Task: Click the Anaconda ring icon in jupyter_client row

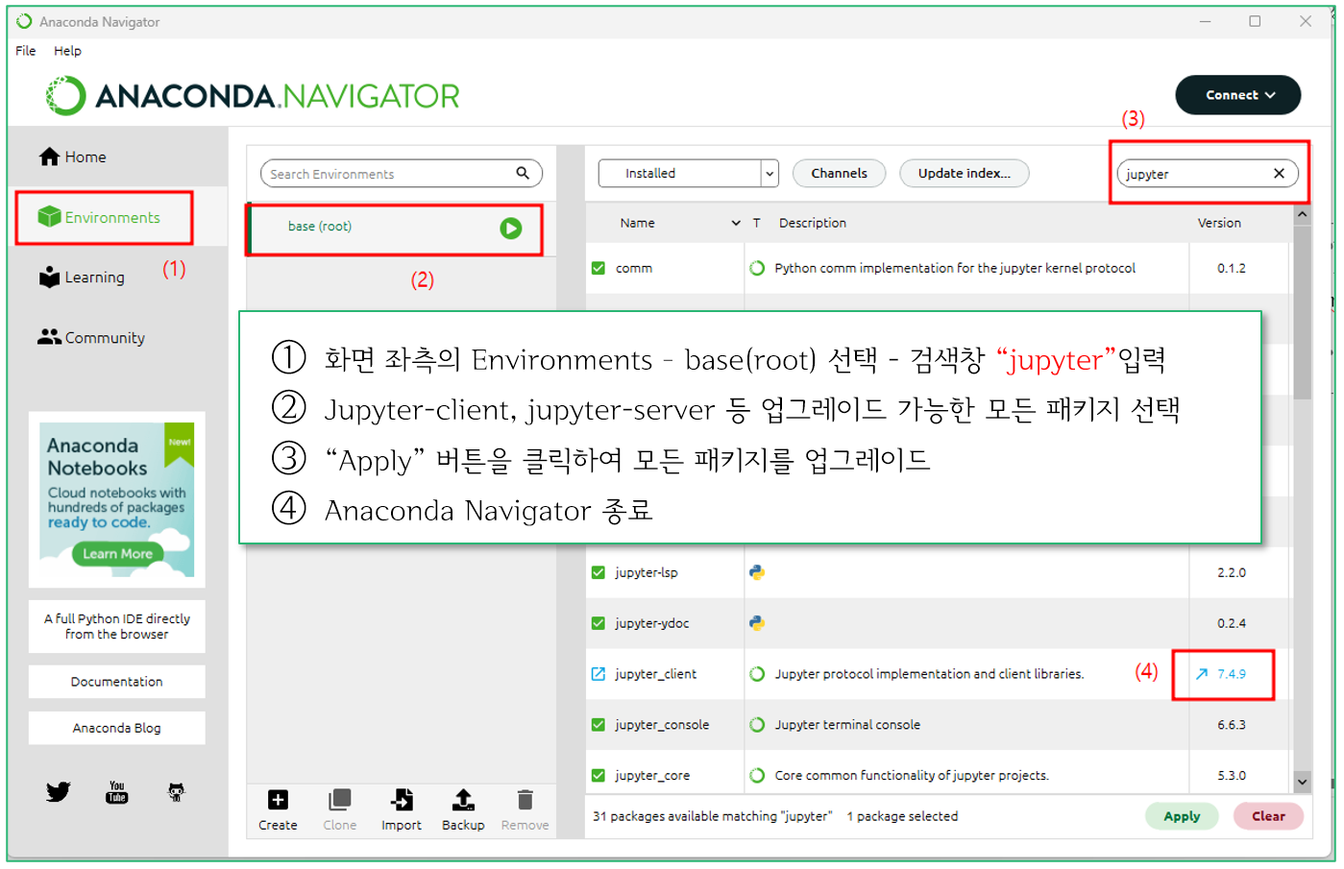Action: [x=757, y=674]
